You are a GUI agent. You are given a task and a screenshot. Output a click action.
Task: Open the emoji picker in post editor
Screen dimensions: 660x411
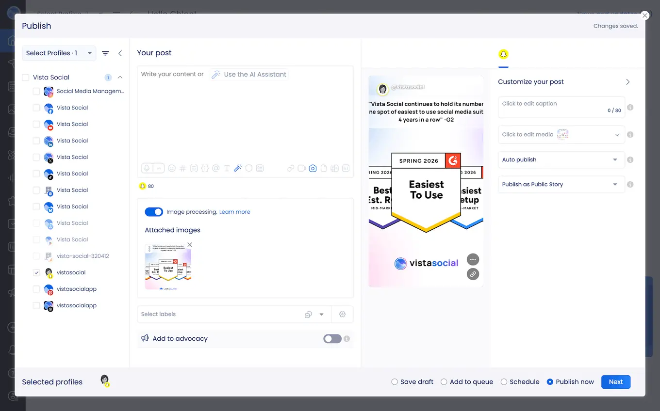171,168
